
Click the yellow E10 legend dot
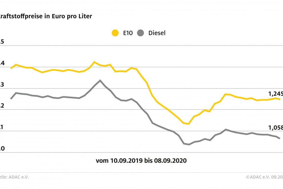pos(115,33)
